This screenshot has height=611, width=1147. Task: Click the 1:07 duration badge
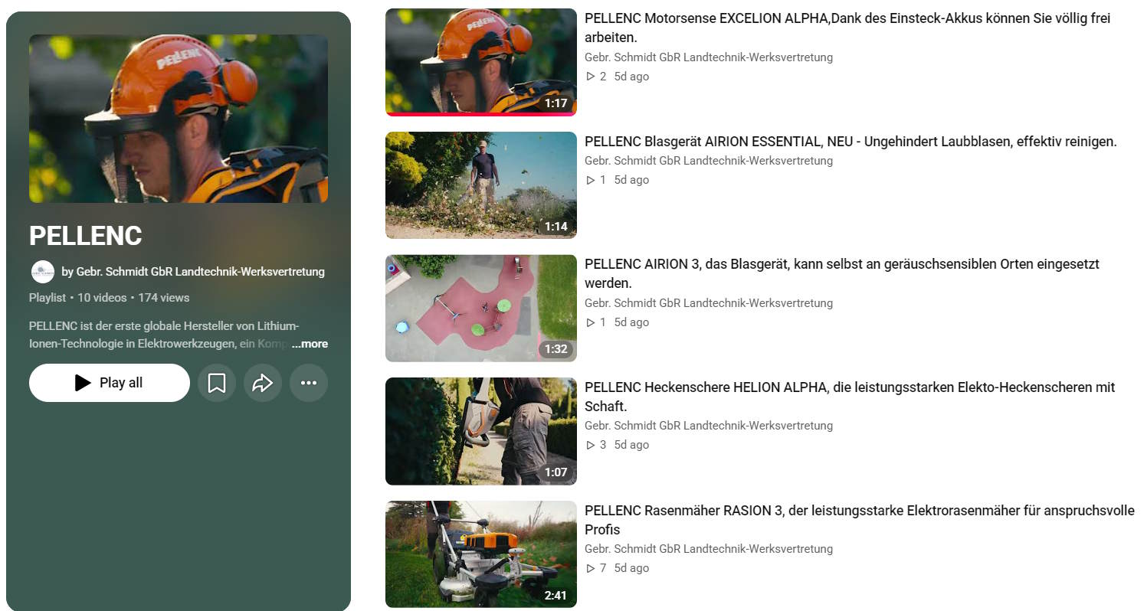pyautogui.click(x=556, y=472)
